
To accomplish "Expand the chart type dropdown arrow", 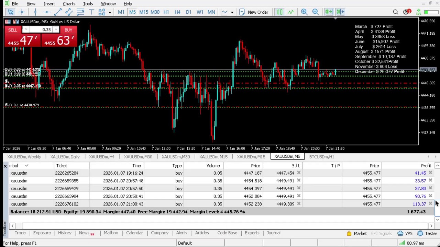I will pos(232,12).
